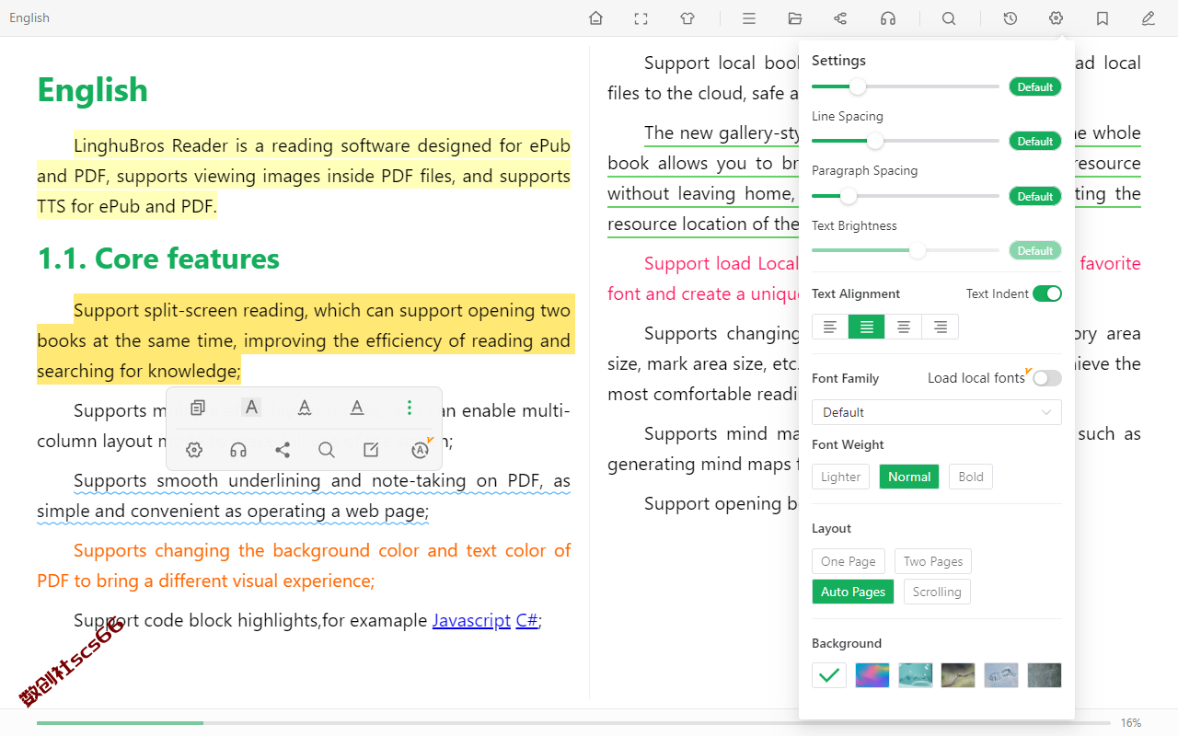Click the Text Brightness Default button
Image resolution: width=1178 pixels, height=736 pixels.
point(1035,250)
